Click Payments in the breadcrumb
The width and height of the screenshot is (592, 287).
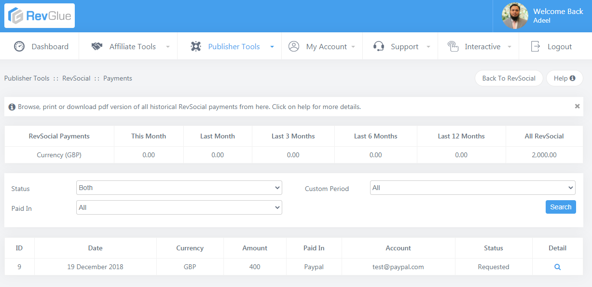click(x=118, y=78)
